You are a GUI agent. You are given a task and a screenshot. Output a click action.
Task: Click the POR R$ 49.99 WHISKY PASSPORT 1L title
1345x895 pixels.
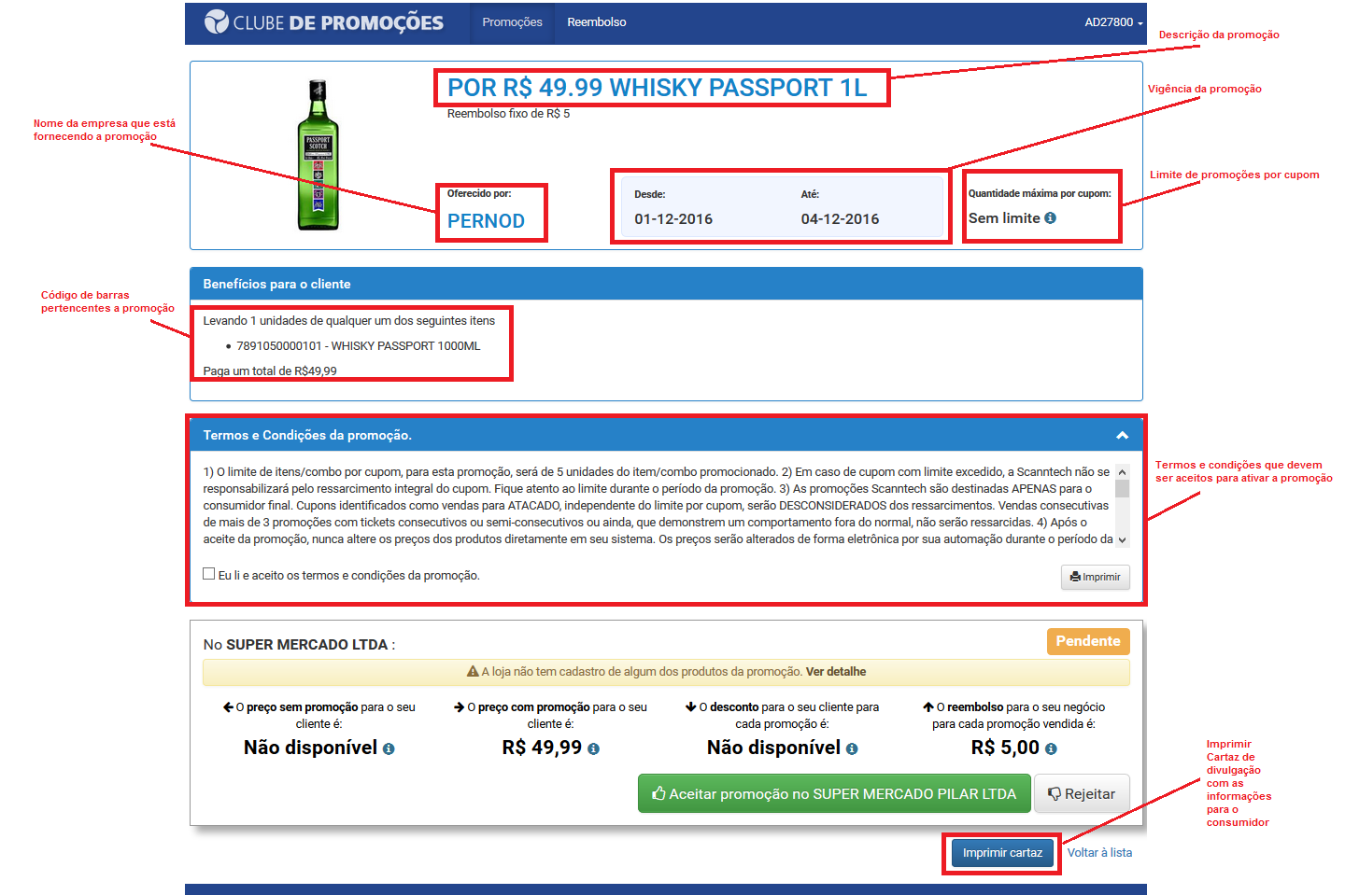(658, 88)
